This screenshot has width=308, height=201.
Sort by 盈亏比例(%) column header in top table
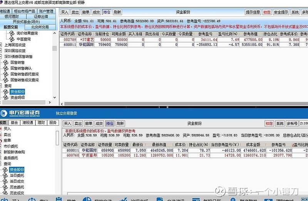[228, 34]
